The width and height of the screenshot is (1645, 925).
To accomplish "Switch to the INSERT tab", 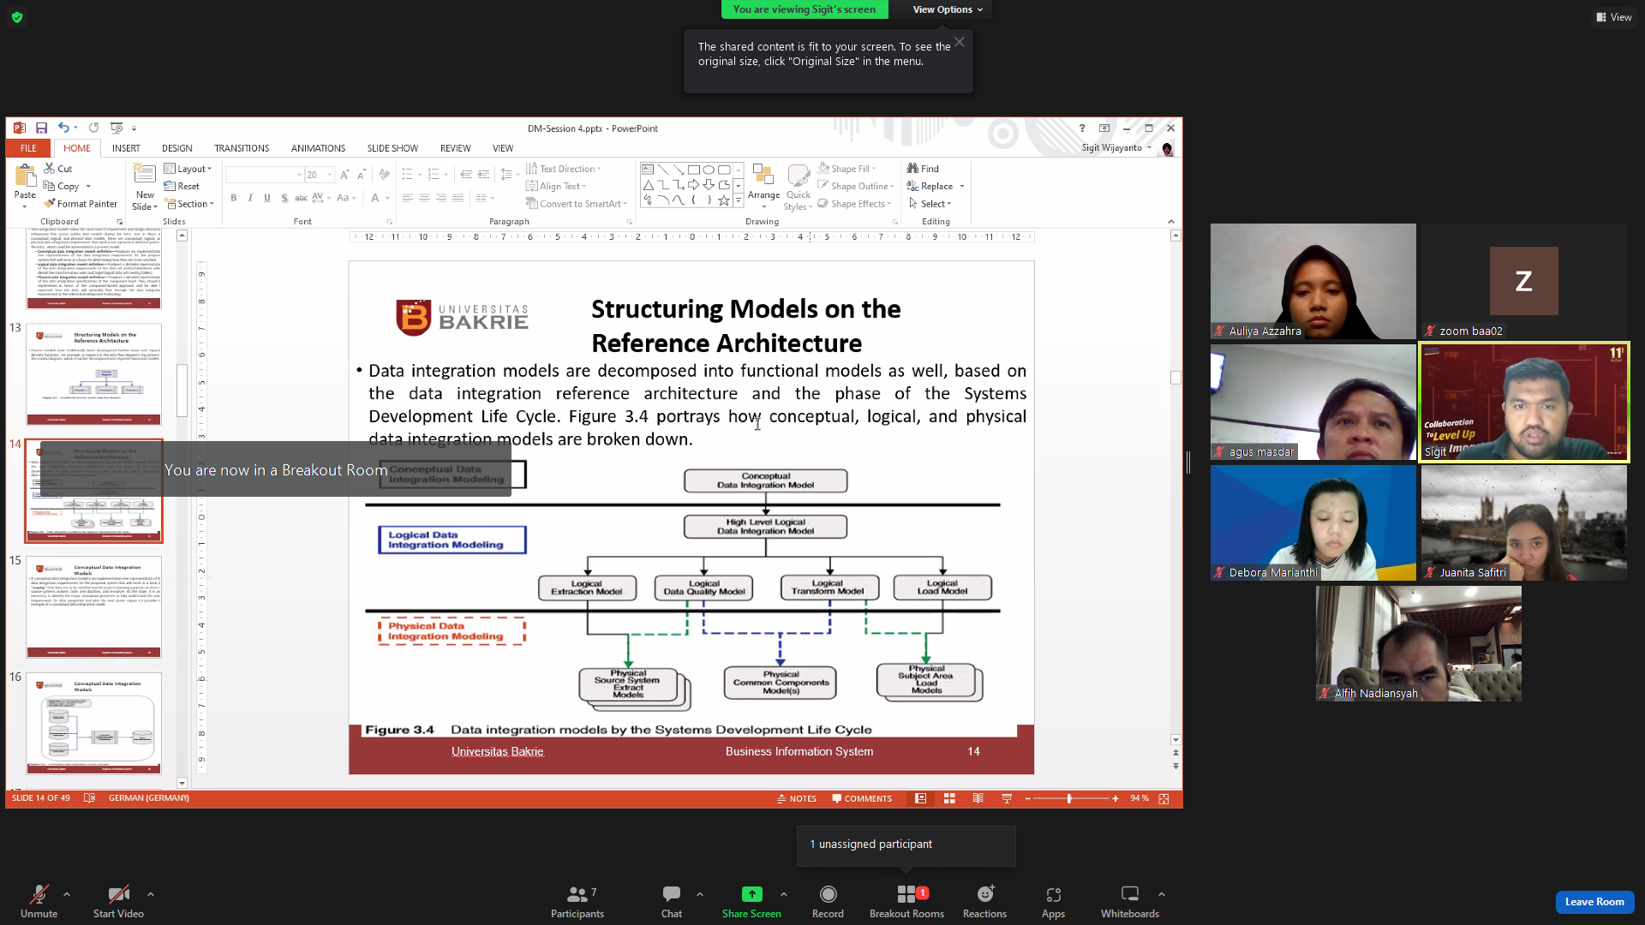I will (x=126, y=148).
